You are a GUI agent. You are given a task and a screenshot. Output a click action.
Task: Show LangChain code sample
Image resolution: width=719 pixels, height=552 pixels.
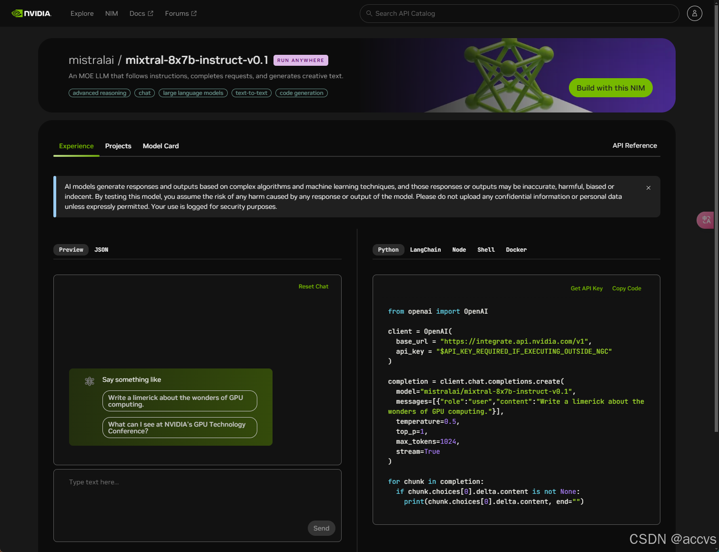(x=425, y=250)
